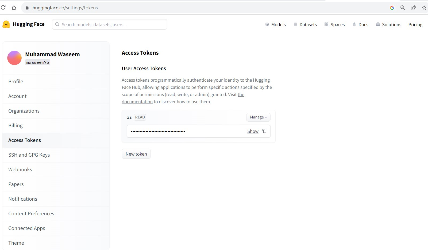Screen dimensions: 428x250
Task: Switch to the Datasets section
Action: click(308, 24)
